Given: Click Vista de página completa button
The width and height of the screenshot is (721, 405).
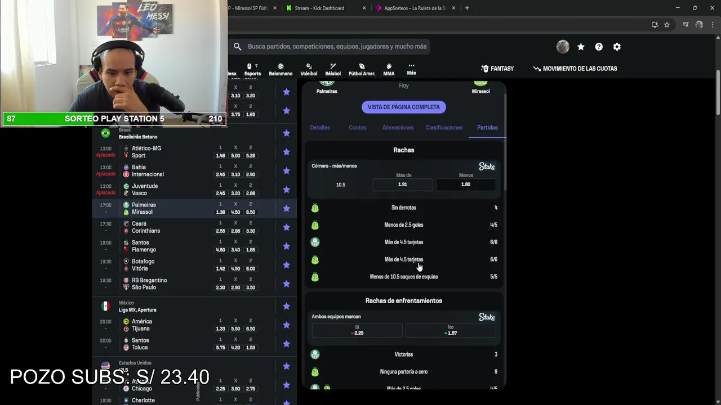Looking at the screenshot, I should click(404, 107).
